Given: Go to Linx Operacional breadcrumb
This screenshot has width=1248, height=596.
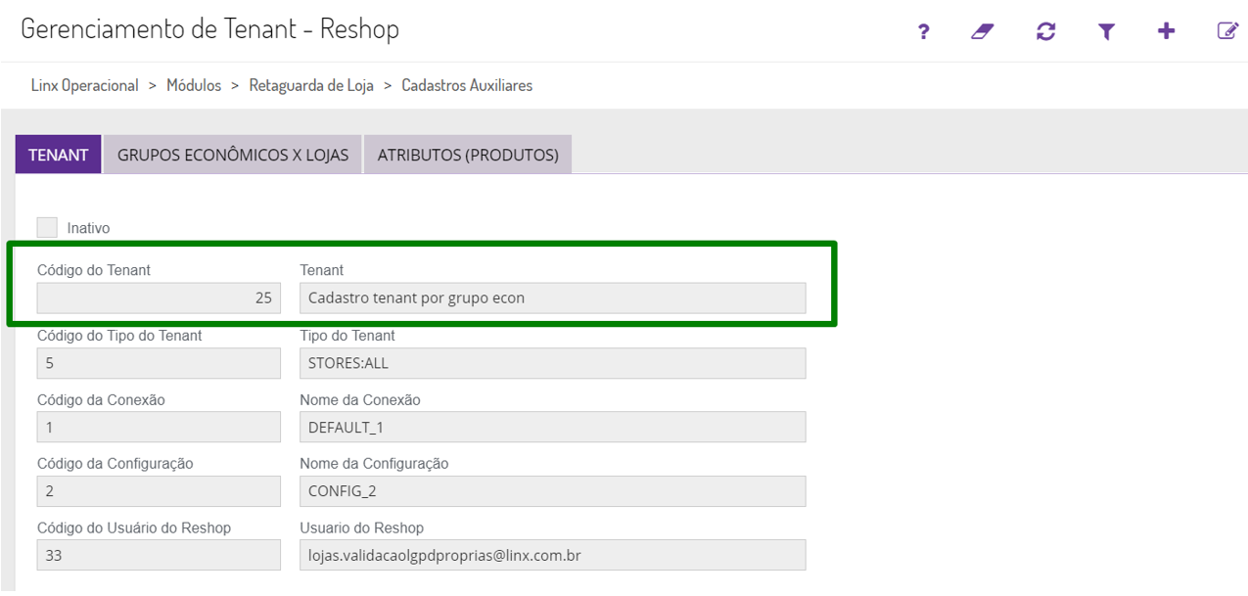Looking at the screenshot, I should 85,86.
